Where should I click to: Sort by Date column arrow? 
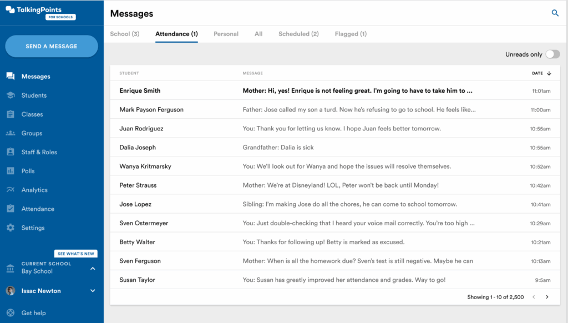coord(549,73)
